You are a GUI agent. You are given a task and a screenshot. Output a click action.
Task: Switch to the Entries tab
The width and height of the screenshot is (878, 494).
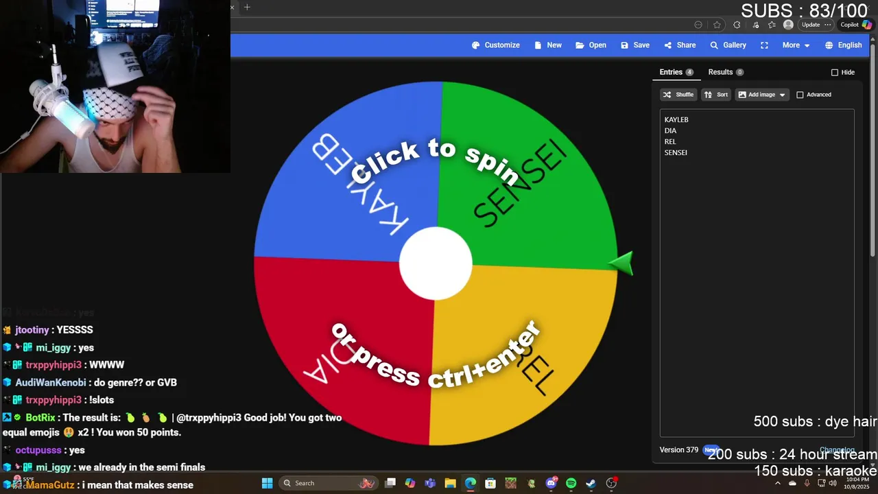point(676,72)
